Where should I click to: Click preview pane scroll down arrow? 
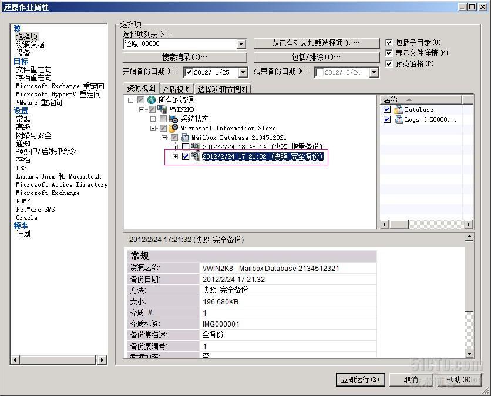click(x=469, y=354)
